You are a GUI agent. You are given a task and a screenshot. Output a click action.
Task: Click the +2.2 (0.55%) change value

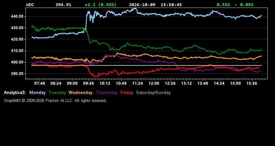point(101,5)
